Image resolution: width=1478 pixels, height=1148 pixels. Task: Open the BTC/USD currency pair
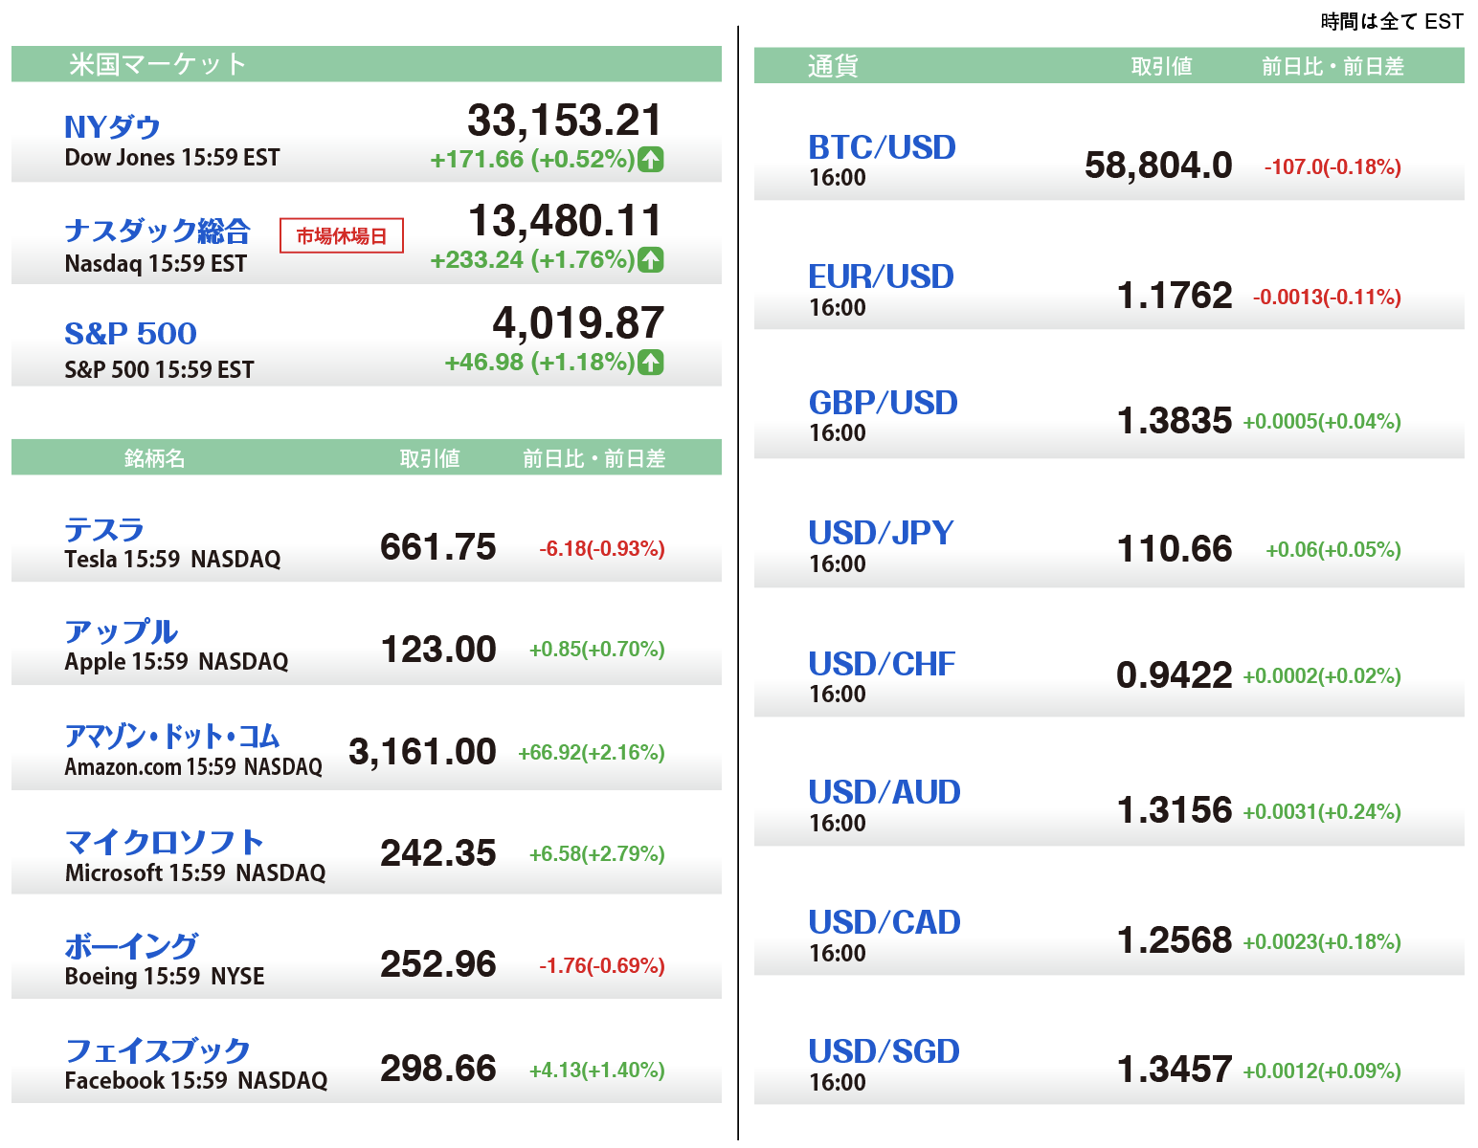click(x=882, y=147)
